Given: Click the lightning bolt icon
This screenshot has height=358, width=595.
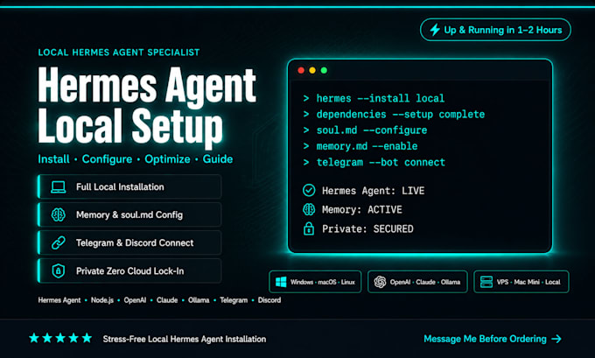Looking at the screenshot, I should 435,30.
